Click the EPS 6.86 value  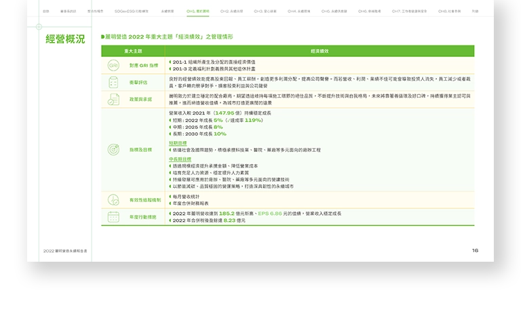(270, 214)
